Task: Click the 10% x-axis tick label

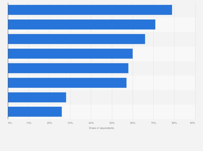Action: [x=29, y=123]
